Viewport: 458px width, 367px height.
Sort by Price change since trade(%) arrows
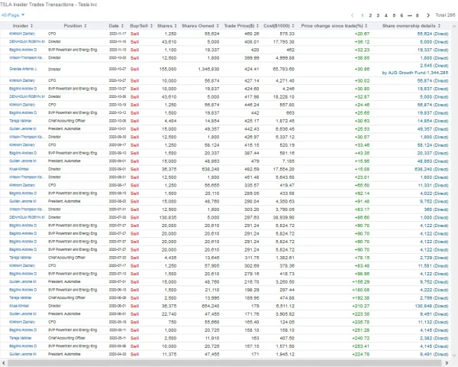coord(366,26)
